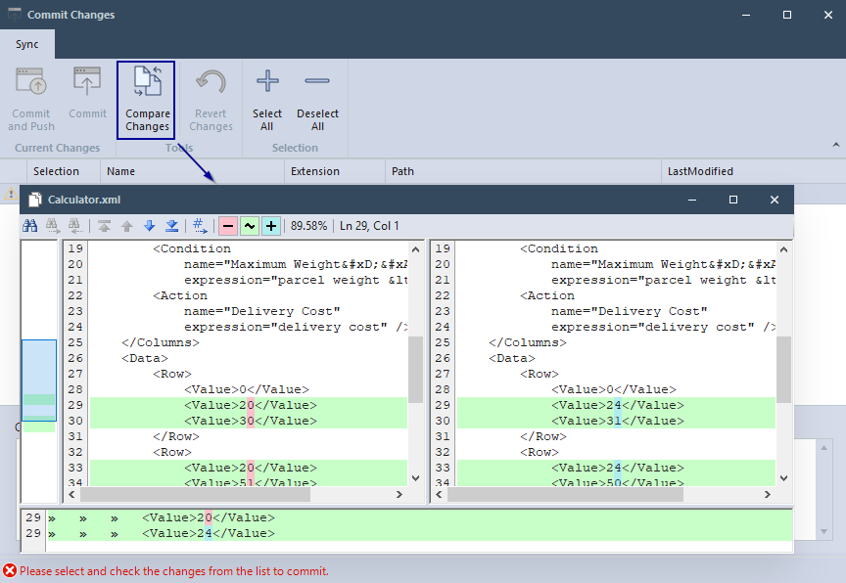Click right pane line 28 Value 0

pos(614,389)
